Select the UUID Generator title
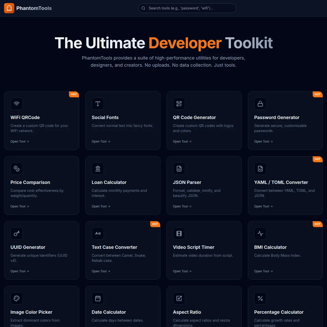Image resolution: width=327 pixels, height=327 pixels. [28, 247]
